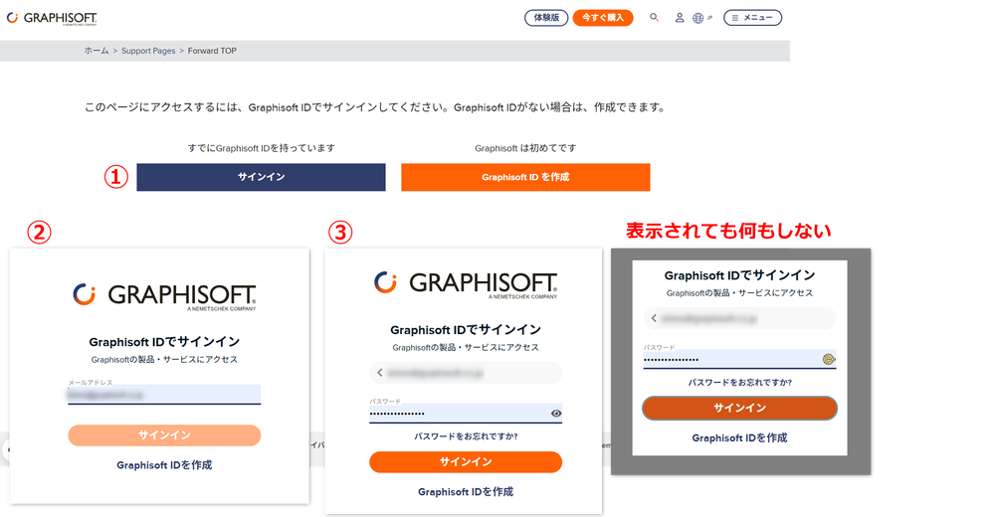Toggle password visibility eye in panel 3
Screen dimensions: 994x517
point(556,413)
